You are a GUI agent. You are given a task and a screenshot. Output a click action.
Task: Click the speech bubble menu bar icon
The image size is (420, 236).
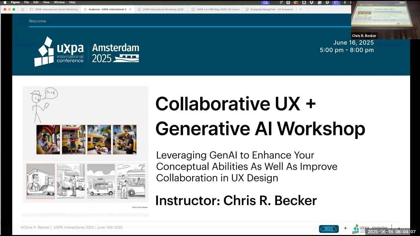(x=327, y=2)
